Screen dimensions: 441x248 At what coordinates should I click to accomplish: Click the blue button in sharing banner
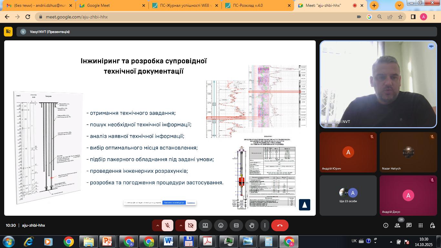click(x=174, y=202)
